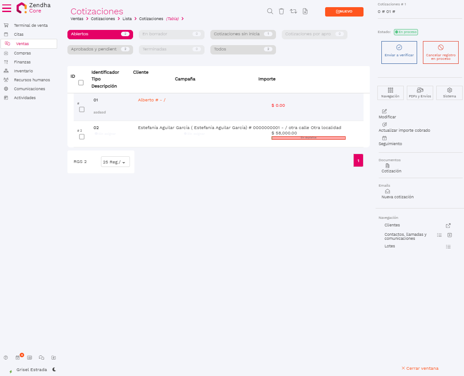
Task: Click Enviar a verificar button
Action: click(x=399, y=52)
